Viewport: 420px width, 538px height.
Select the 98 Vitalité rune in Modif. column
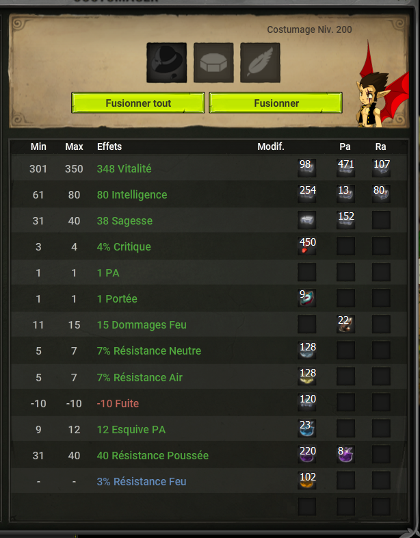[307, 168]
